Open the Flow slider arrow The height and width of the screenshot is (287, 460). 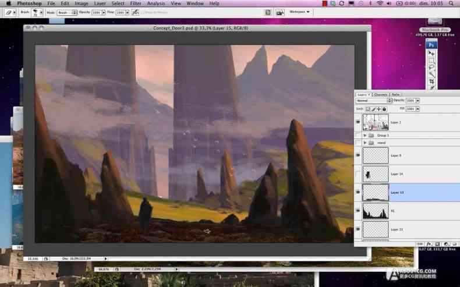point(128,13)
